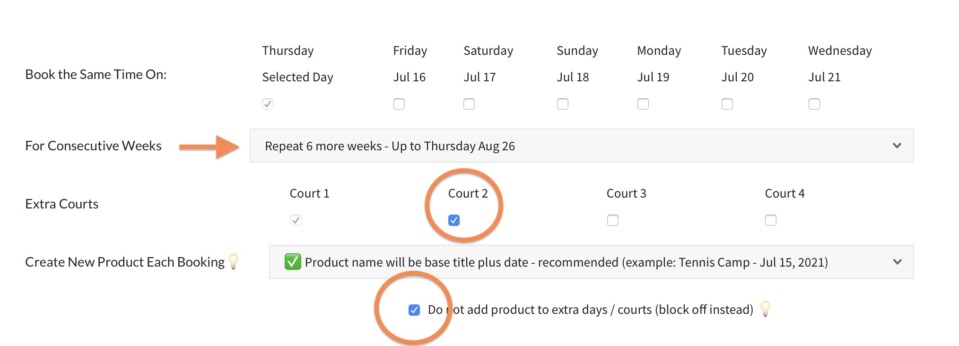Check the Saturday Jul 17 checkbox
The height and width of the screenshot is (346, 959).
469,104
